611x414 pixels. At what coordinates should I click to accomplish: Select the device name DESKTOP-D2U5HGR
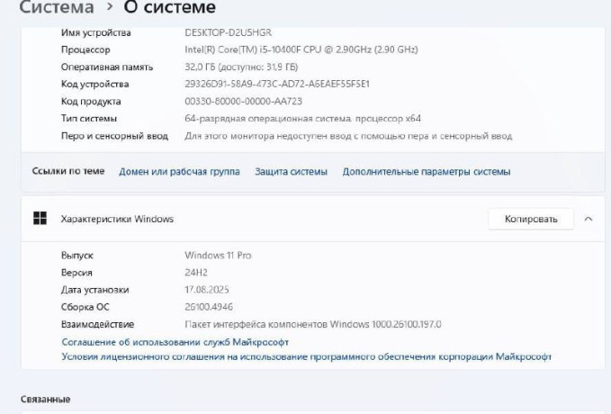pos(228,32)
